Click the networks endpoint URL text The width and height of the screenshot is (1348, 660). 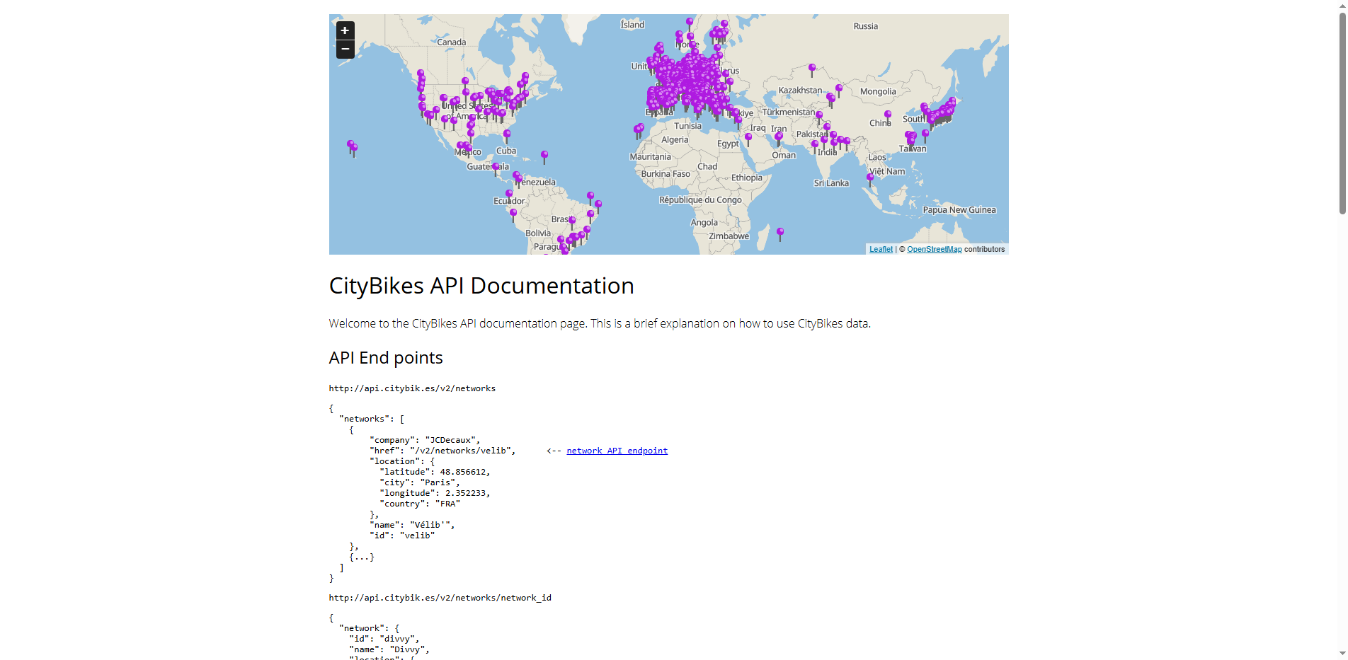[x=412, y=388]
